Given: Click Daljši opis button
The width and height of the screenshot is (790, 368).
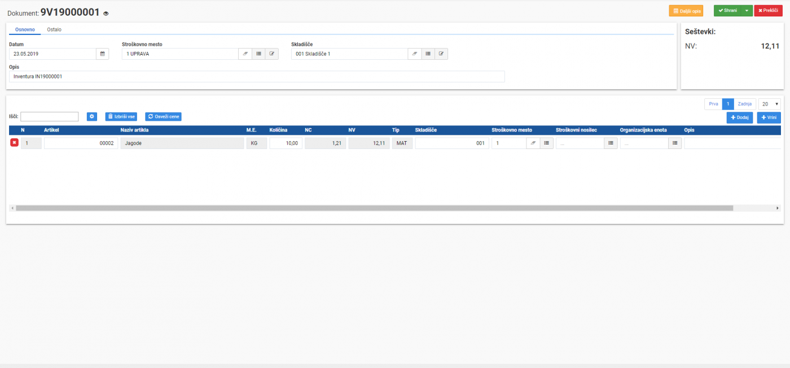Looking at the screenshot, I should (686, 11).
